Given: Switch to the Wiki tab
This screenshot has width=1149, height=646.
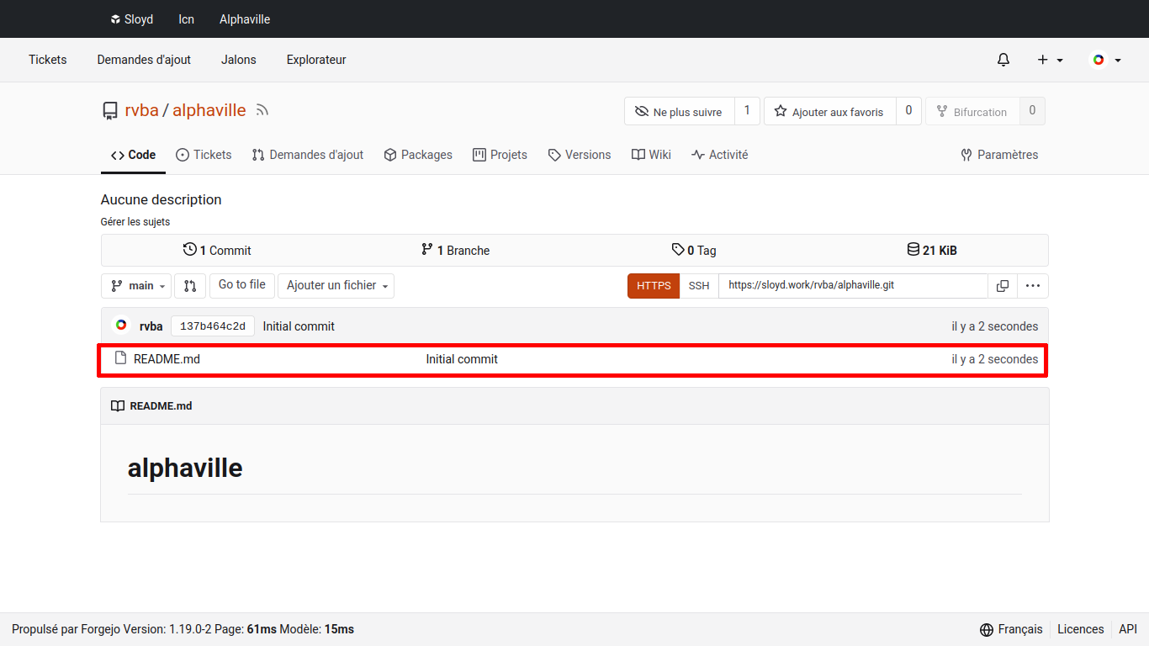Looking at the screenshot, I should [x=651, y=155].
